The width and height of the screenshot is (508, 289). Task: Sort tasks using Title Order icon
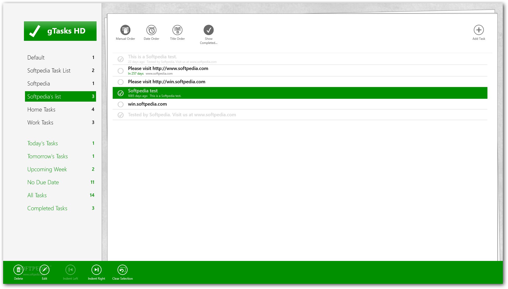click(177, 30)
